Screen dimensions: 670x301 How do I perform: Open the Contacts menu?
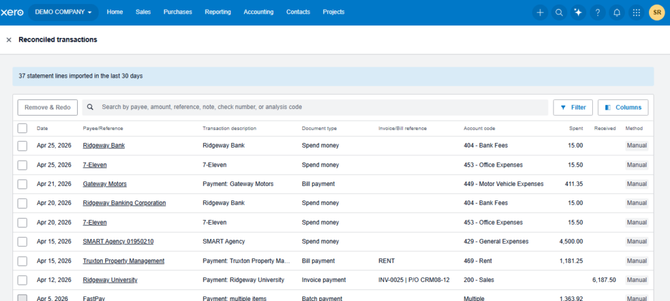pyautogui.click(x=298, y=12)
